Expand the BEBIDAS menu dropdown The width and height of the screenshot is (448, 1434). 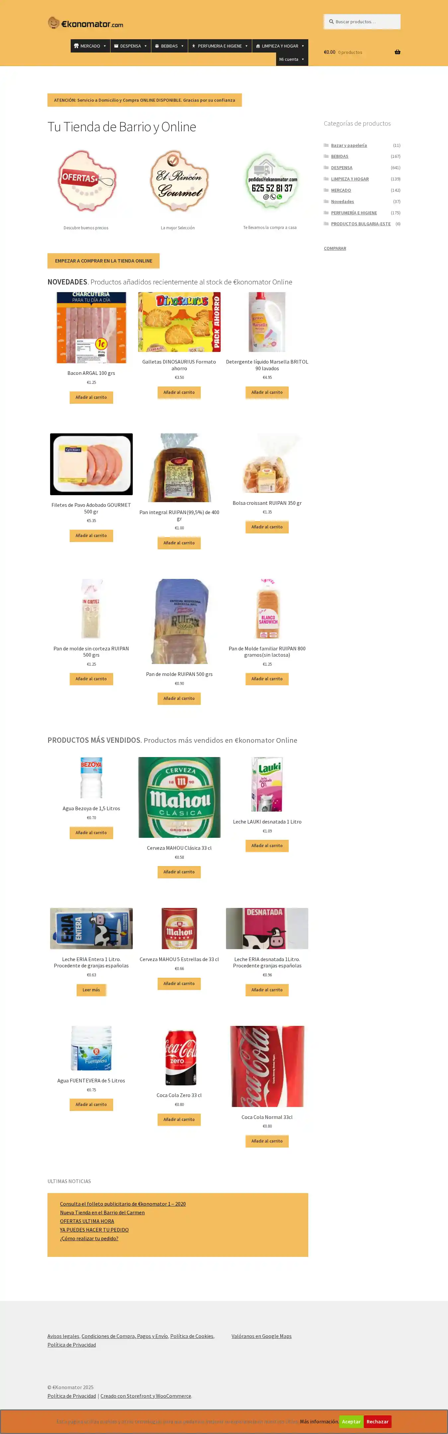169,46
